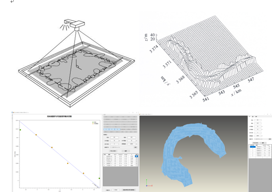Switch to the third tab in the 3D viewer side panel

tap(256, 117)
